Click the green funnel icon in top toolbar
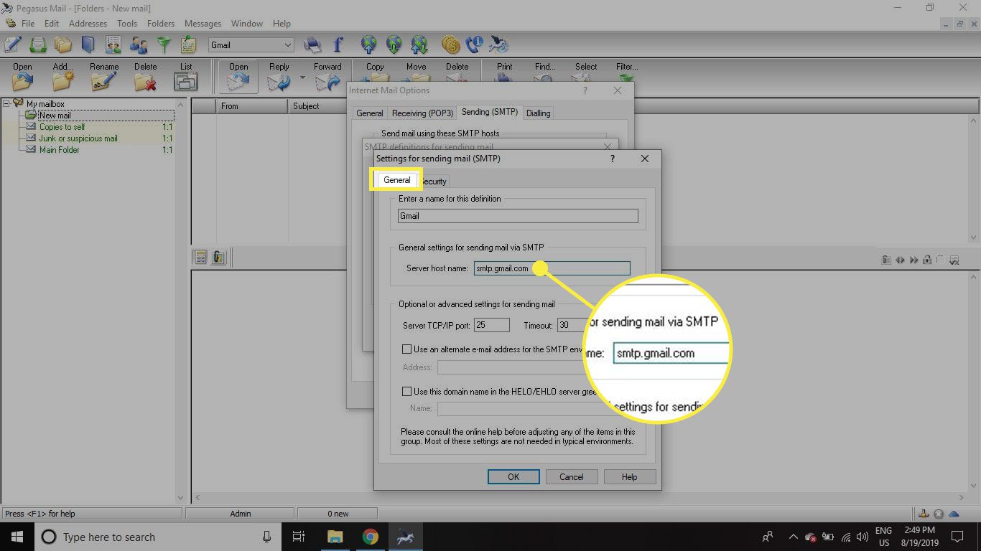The height and width of the screenshot is (551, 981). tap(164, 44)
